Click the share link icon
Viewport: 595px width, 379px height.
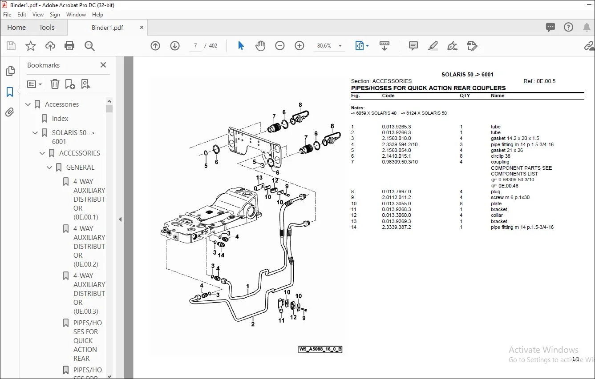589,46
